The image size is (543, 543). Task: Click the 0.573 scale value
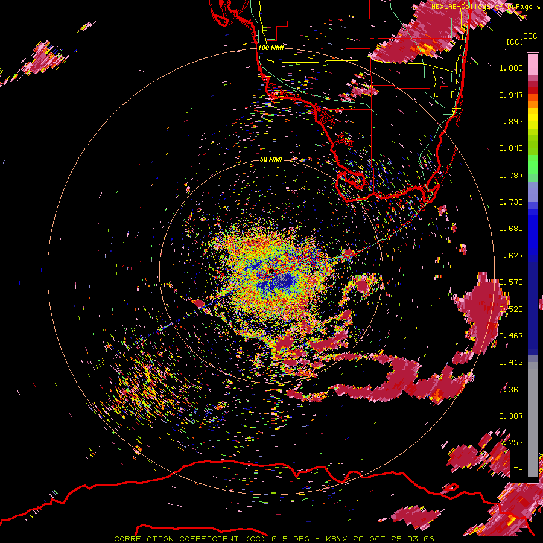(511, 282)
